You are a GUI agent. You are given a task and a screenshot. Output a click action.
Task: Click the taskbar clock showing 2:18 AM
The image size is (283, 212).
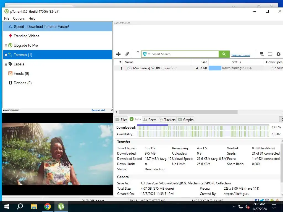259,206
